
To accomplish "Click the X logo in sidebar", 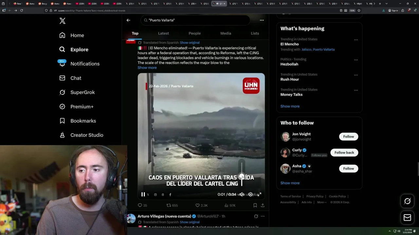I will click(63, 21).
